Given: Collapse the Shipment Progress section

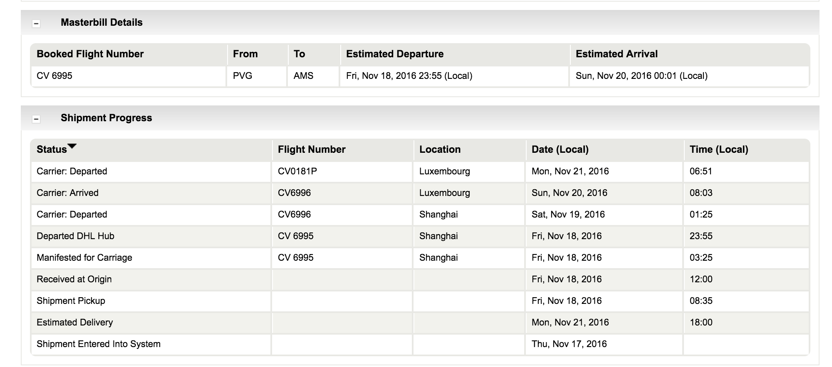Looking at the screenshot, I should pyautogui.click(x=36, y=119).
